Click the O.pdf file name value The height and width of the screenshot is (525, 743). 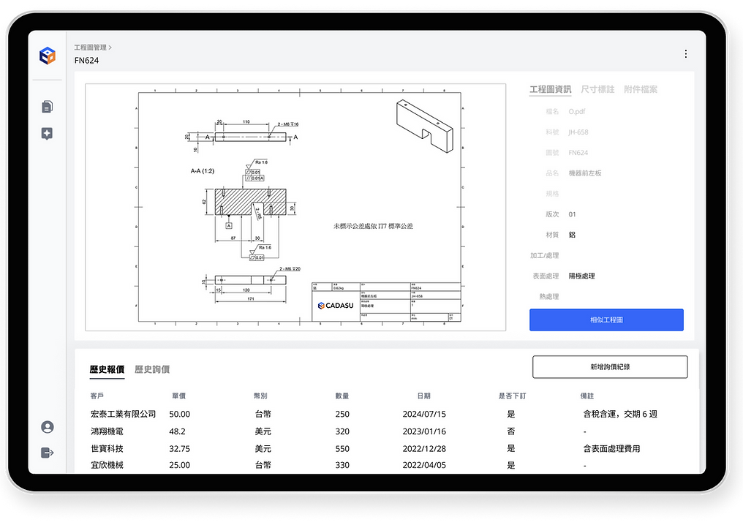[x=577, y=111]
